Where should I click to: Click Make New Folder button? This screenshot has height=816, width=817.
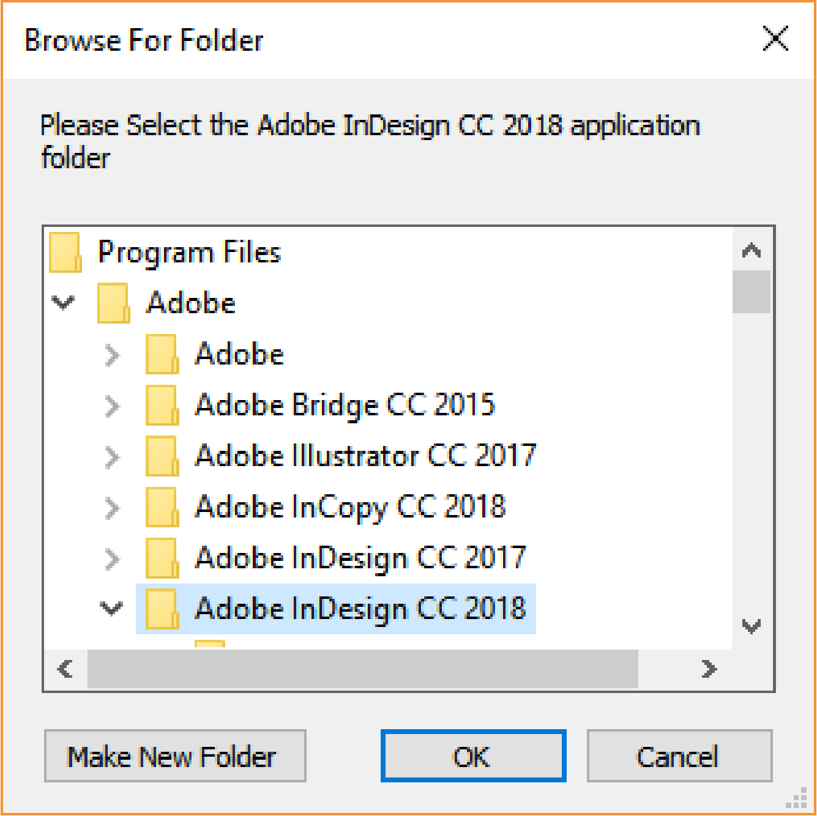(x=174, y=756)
